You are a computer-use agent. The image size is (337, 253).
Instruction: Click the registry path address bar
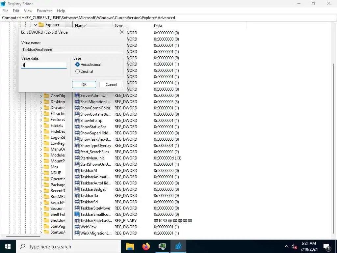tap(168, 18)
